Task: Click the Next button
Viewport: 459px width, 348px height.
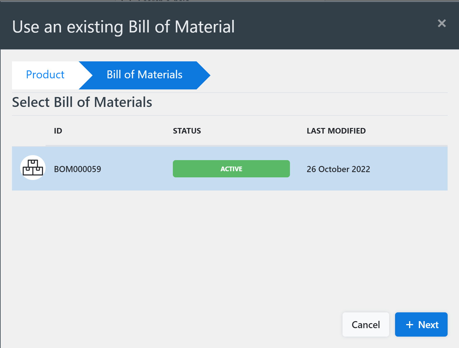Action: tap(421, 324)
